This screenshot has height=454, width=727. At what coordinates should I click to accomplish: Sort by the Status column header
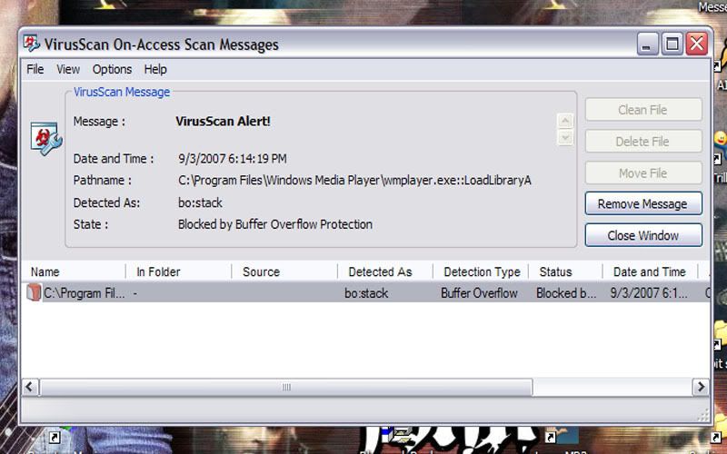click(565, 271)
